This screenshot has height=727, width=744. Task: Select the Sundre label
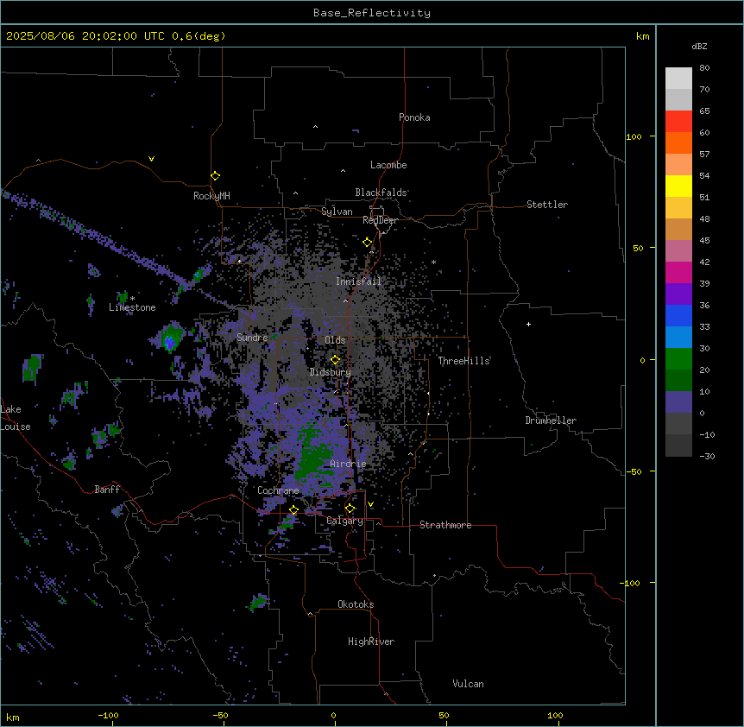click(x=252, y=338)
